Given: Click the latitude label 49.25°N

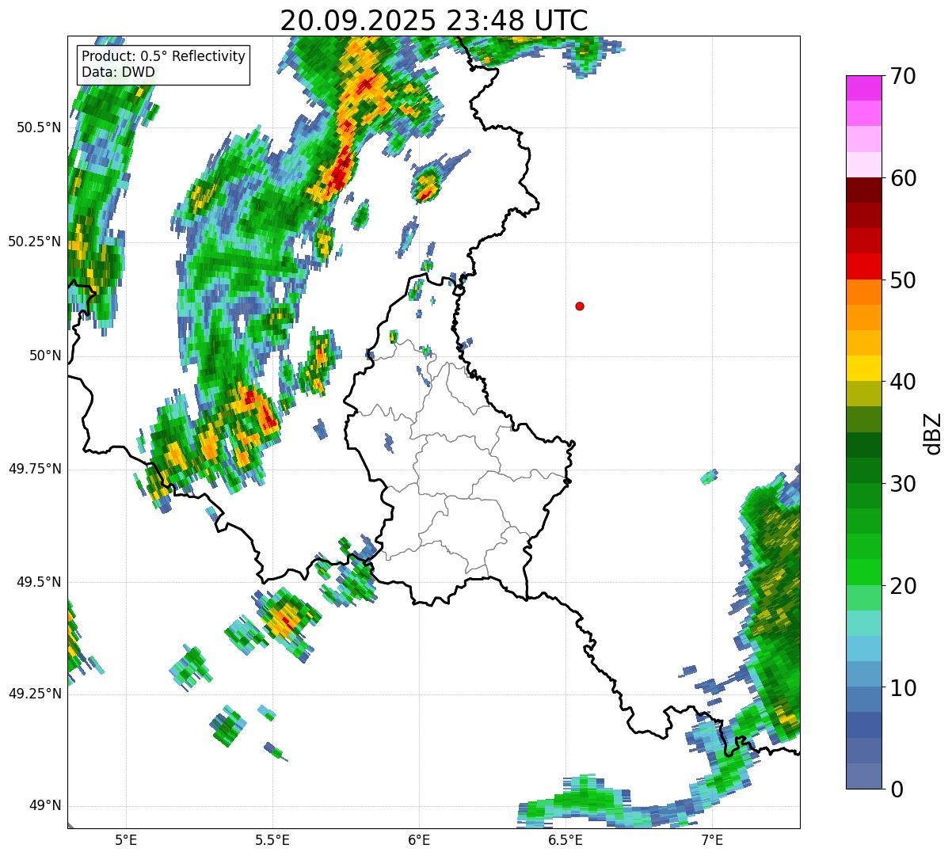Looking at the screenshot, I should click(x=35, y=694).
